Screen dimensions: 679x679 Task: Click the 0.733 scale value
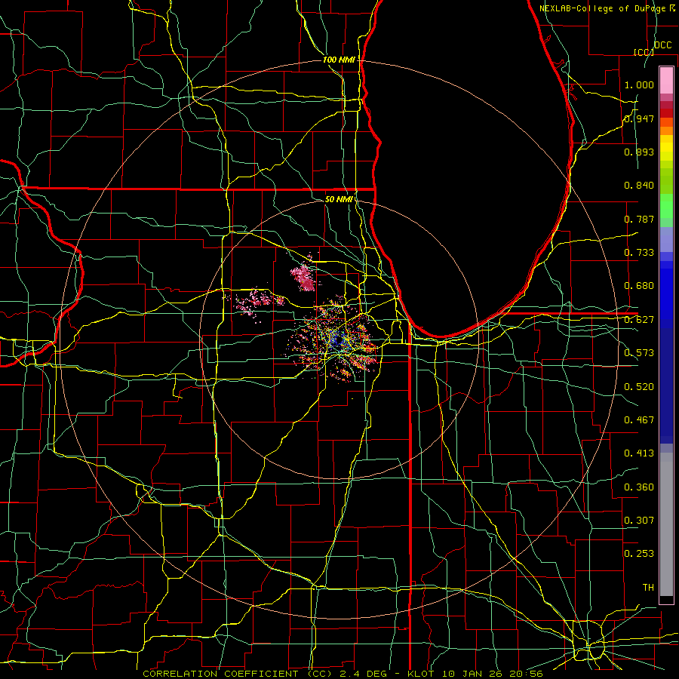pos(639,253)
